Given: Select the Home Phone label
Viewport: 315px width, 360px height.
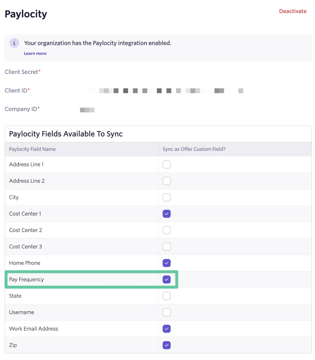Looking at the screenshot, I should coord(25,263).
